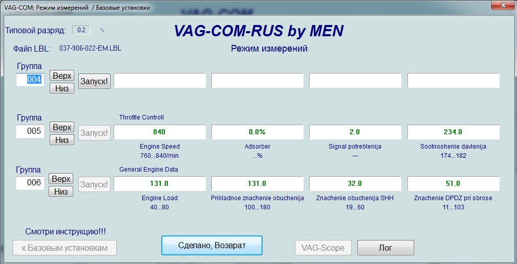Click the Группа 005 input field
Screen dimensions: 517x264
click(x=30, y=131)
